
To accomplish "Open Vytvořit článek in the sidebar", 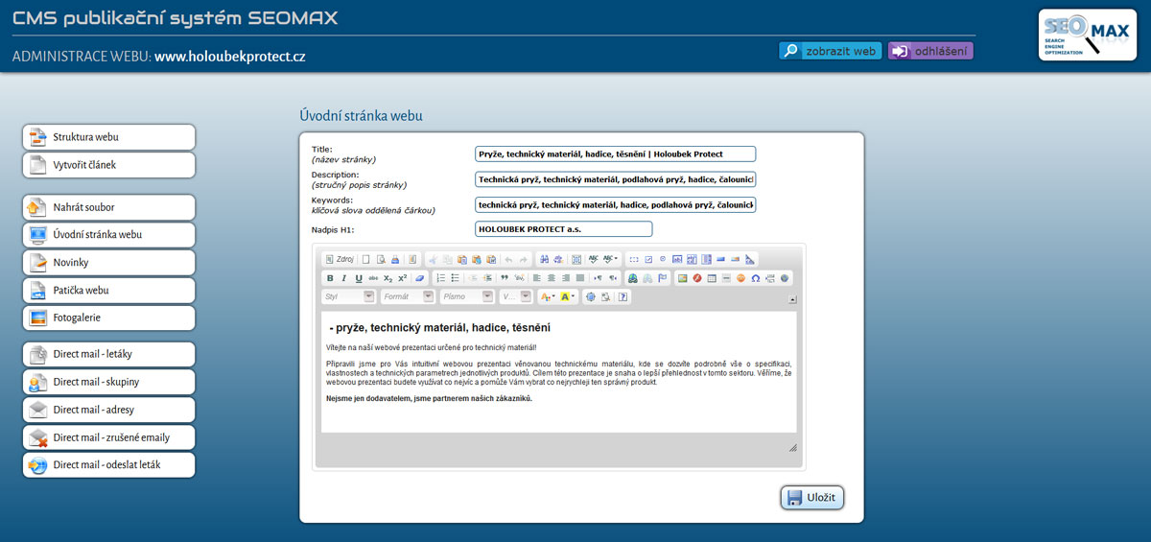I will pyautogui.click(x=108, y=165).
